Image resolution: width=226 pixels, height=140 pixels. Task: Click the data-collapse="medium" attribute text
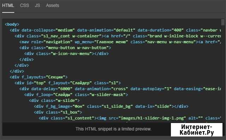[48, 30]
